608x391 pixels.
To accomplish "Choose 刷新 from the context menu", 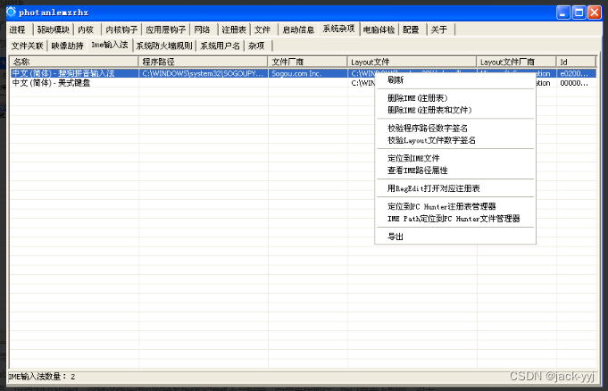I will (455, 80).
